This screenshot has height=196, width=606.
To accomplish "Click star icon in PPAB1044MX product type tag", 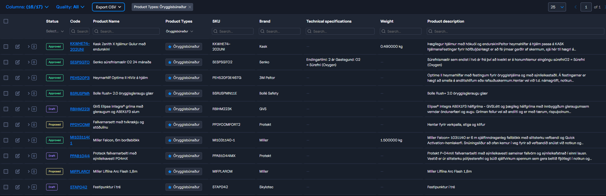I will pos(170,156).
